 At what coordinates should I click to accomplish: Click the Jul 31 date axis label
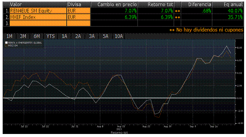(x=75, y=126)
